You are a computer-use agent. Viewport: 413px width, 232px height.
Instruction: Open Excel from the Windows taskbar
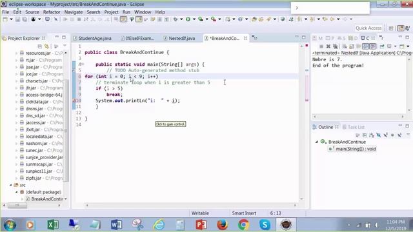[53, 225]
